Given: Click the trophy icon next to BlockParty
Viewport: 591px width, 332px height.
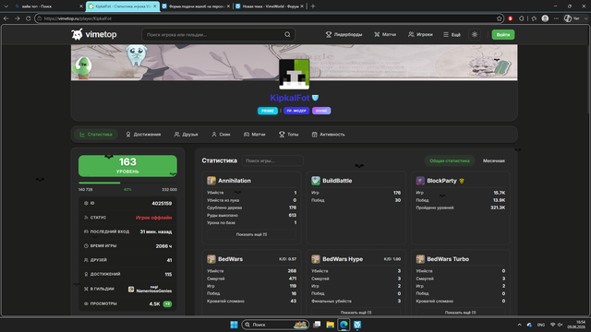Looking at the screenshot, I should point(462,181).
